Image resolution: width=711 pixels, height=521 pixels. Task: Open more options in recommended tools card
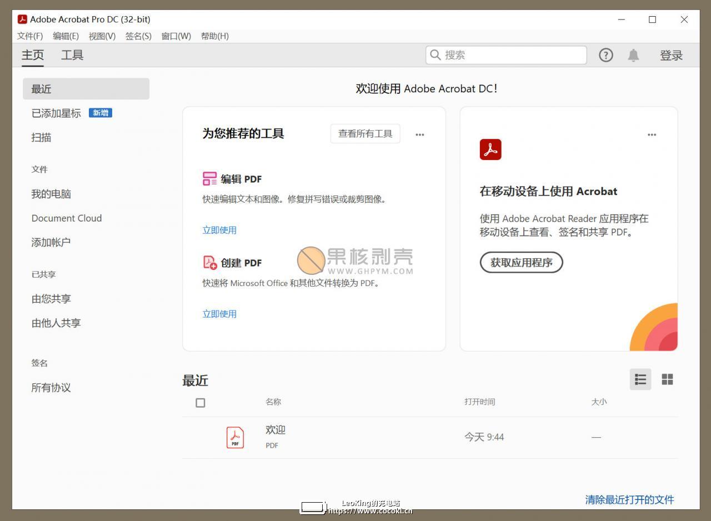tap(420, 134)
